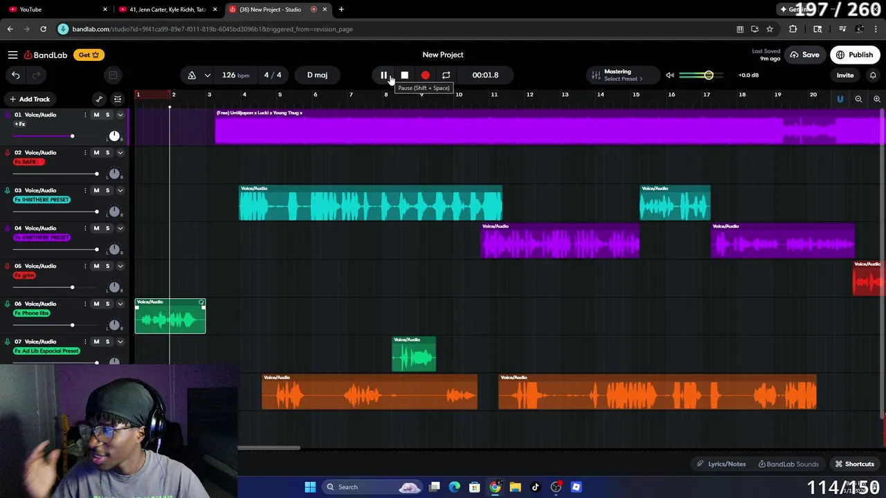This screenshot has width=886, height=498.
Task: Expand track 07 chevron
Action: coord(120,342)
